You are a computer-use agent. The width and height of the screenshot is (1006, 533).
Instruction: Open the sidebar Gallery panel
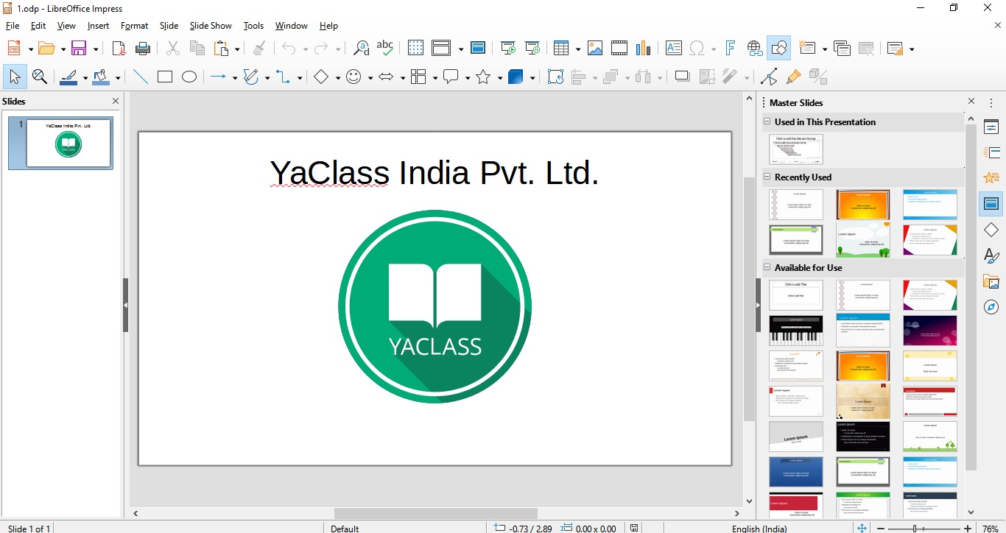991,281
